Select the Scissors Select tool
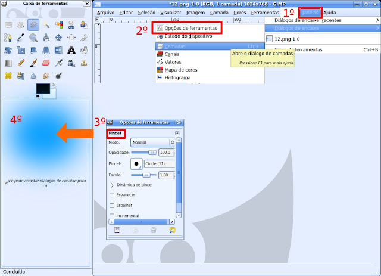This screenshot has width=381, height=276. click(x=71, y=25)
